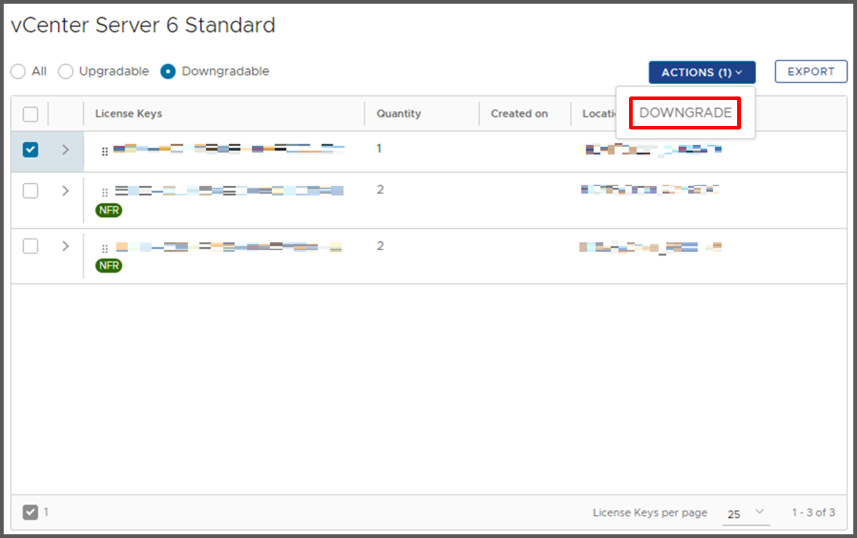Sort by License Keys column header
Screen dimensions: 857x538
(x=128, y=114)
